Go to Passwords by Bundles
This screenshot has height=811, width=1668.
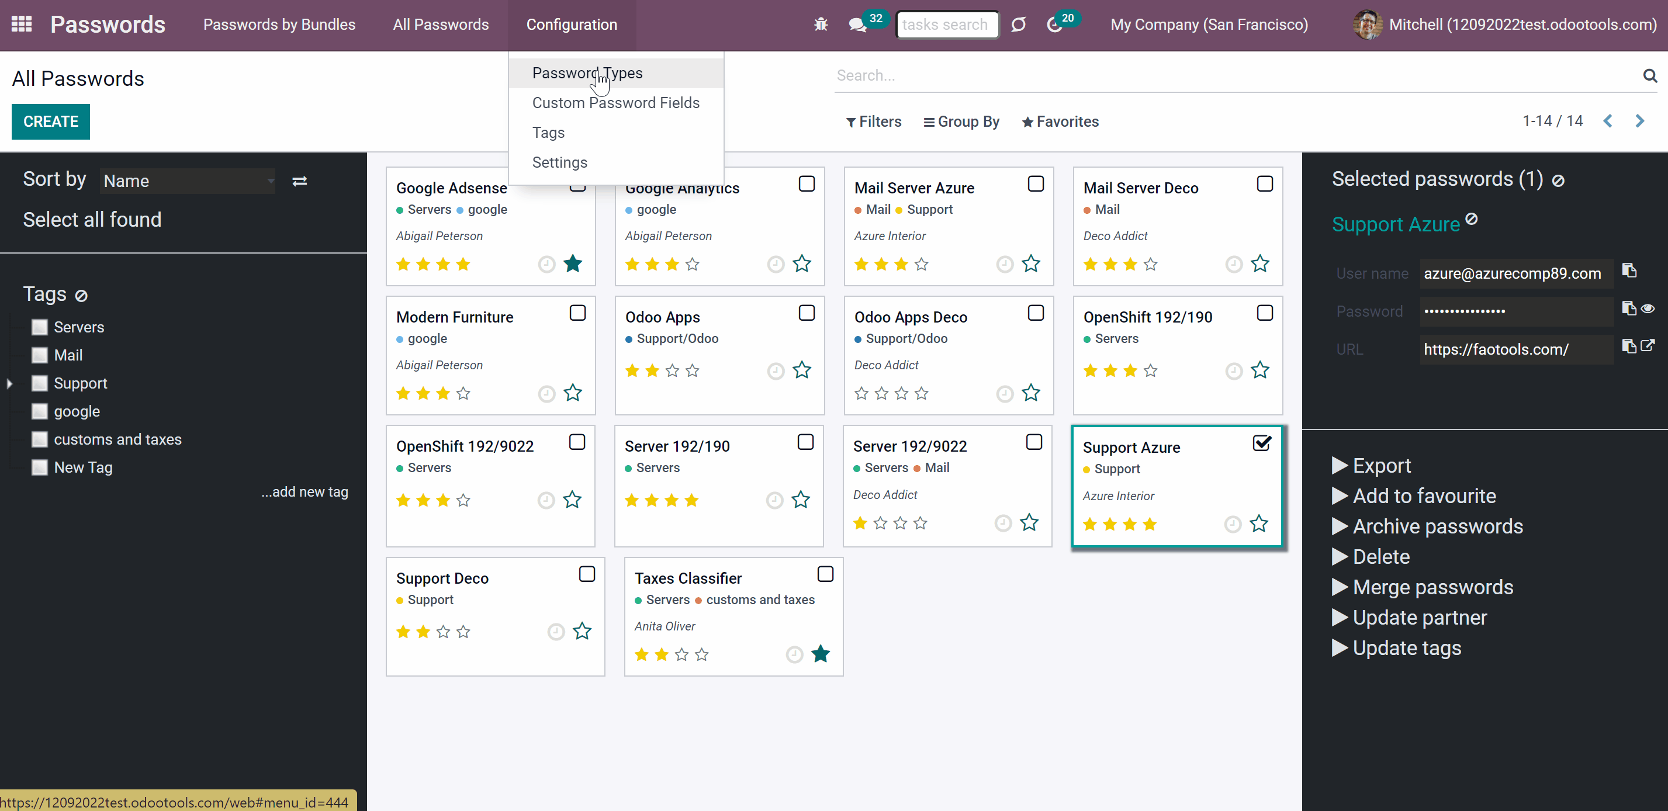(x=279, y=25)
